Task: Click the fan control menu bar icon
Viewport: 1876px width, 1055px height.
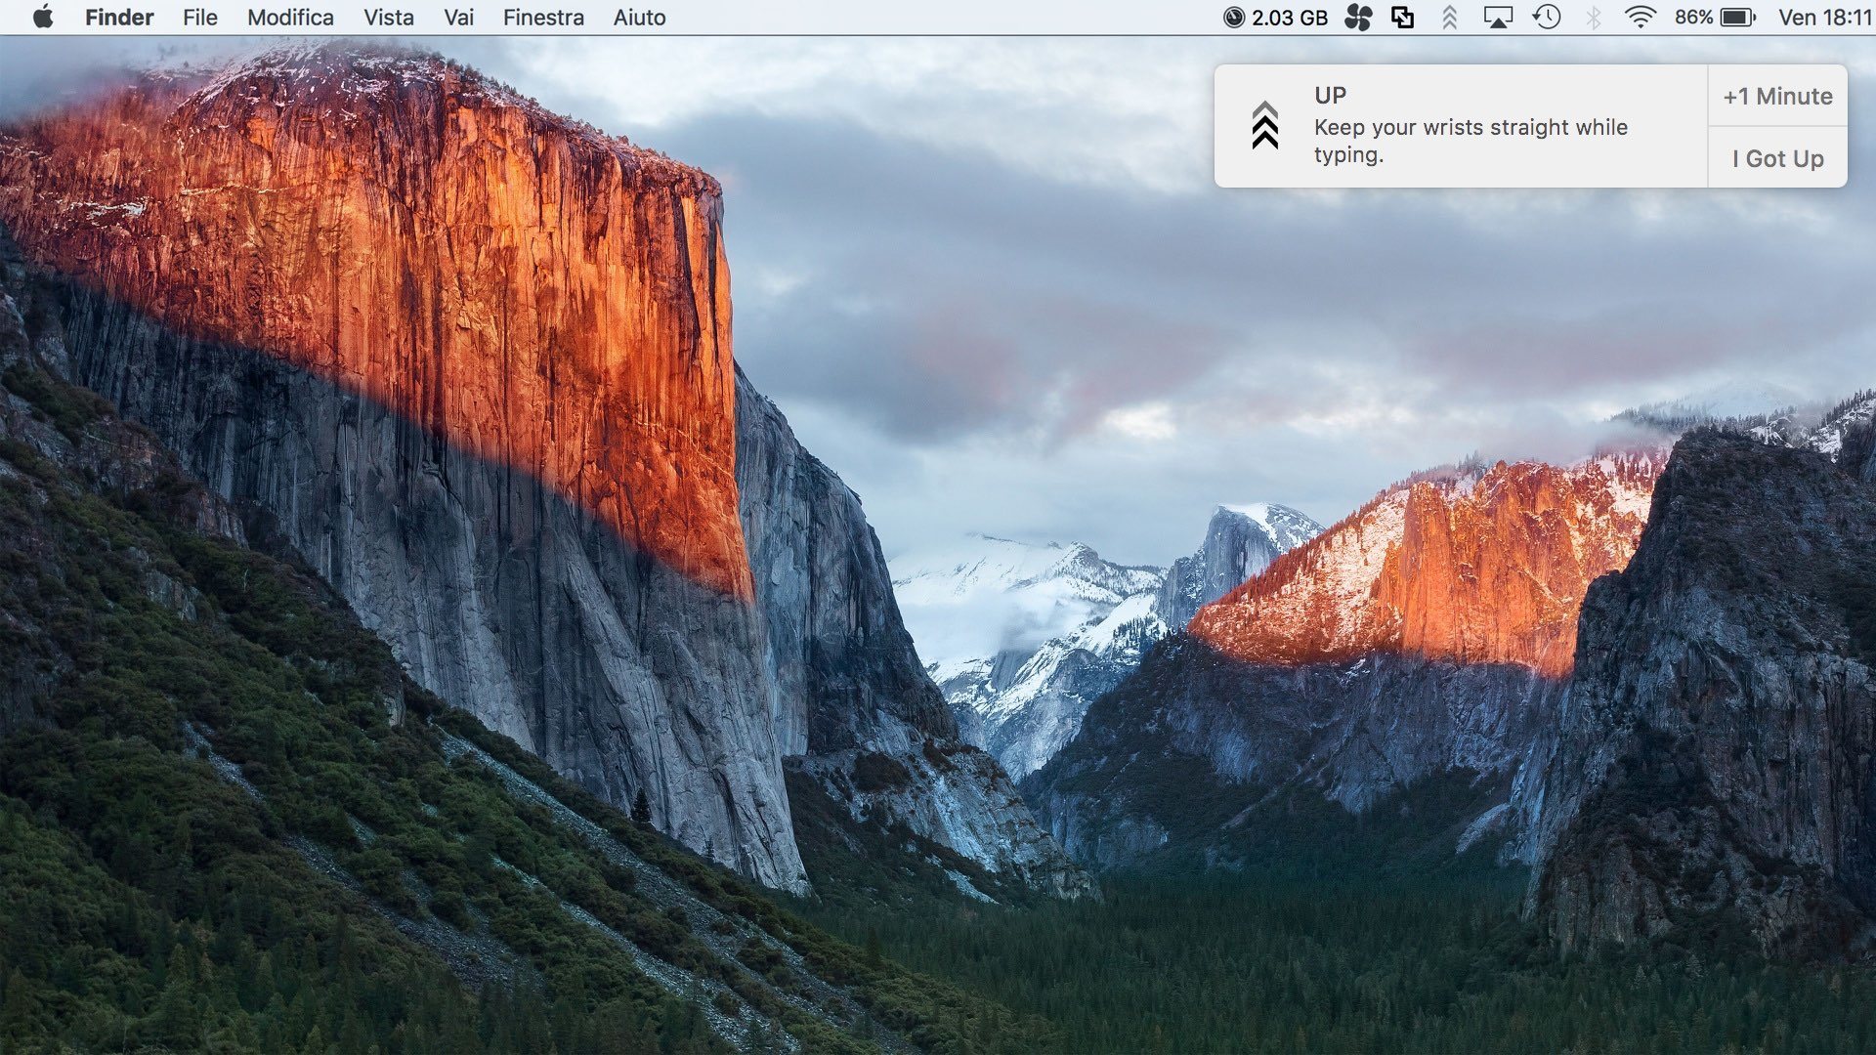Action: (1358, 18)
